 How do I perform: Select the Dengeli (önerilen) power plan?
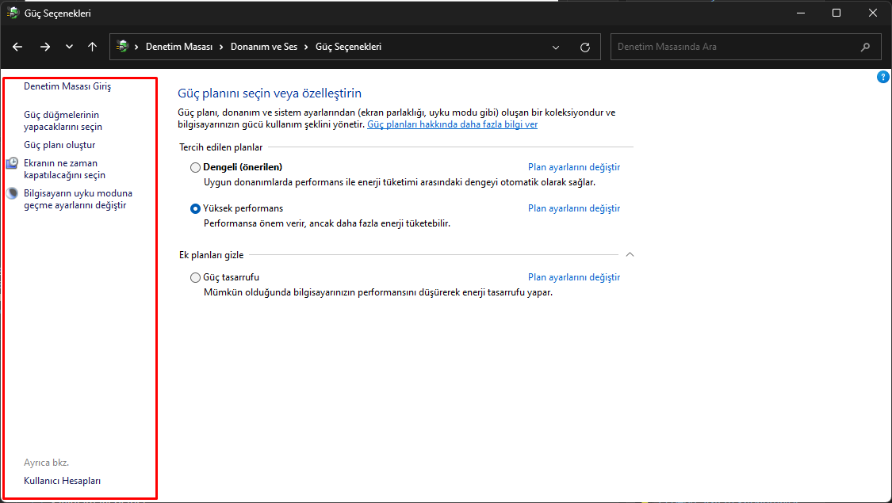pos(196,167)
